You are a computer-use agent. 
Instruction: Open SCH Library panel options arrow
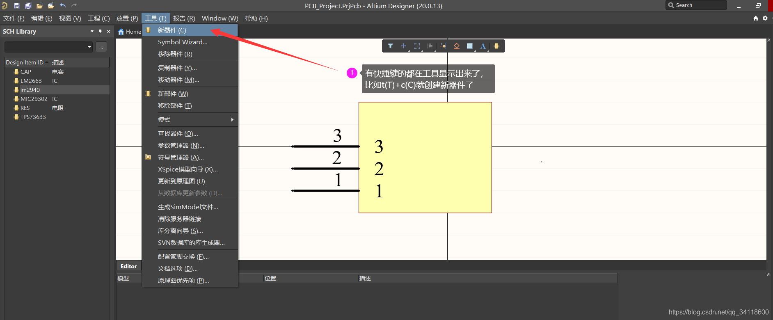[x=92, y=31]
